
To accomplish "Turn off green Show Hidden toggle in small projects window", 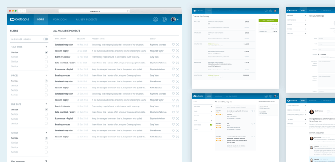I will pyautogui.click(x=211, y=125).
